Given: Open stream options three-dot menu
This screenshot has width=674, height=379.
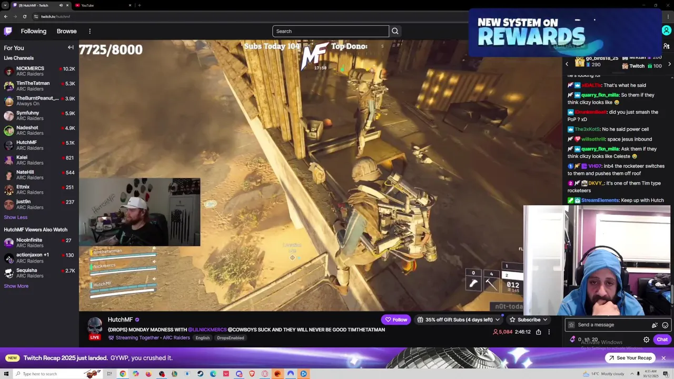Looking at the screenshot, I should (x=549, y=332).
